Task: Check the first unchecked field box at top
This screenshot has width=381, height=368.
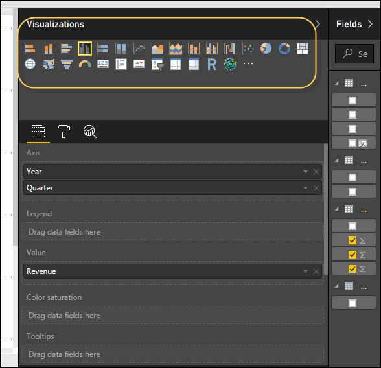Action: click(352, 100)
